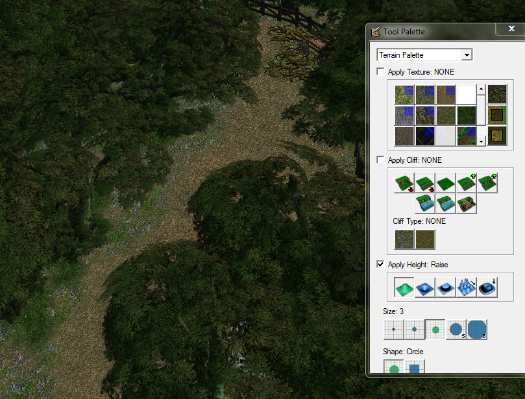The image size is (525, 399).
Task: Select the deep water cliff tool
Action: (425, 204)
